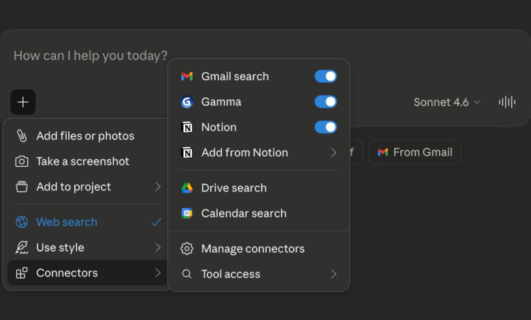Image resolution: width=531 pixels, height=320 pixels.
Task: Select Add to project menu item
Action: (x=88, y=187)
